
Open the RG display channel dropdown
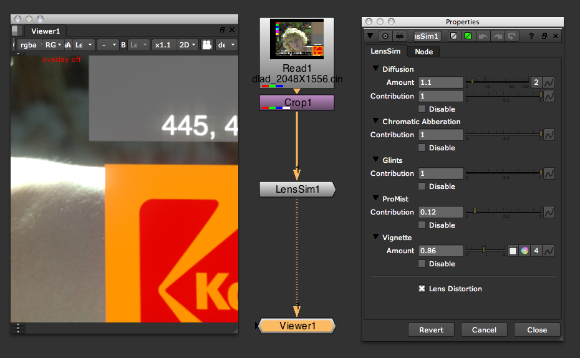[53, 45]
